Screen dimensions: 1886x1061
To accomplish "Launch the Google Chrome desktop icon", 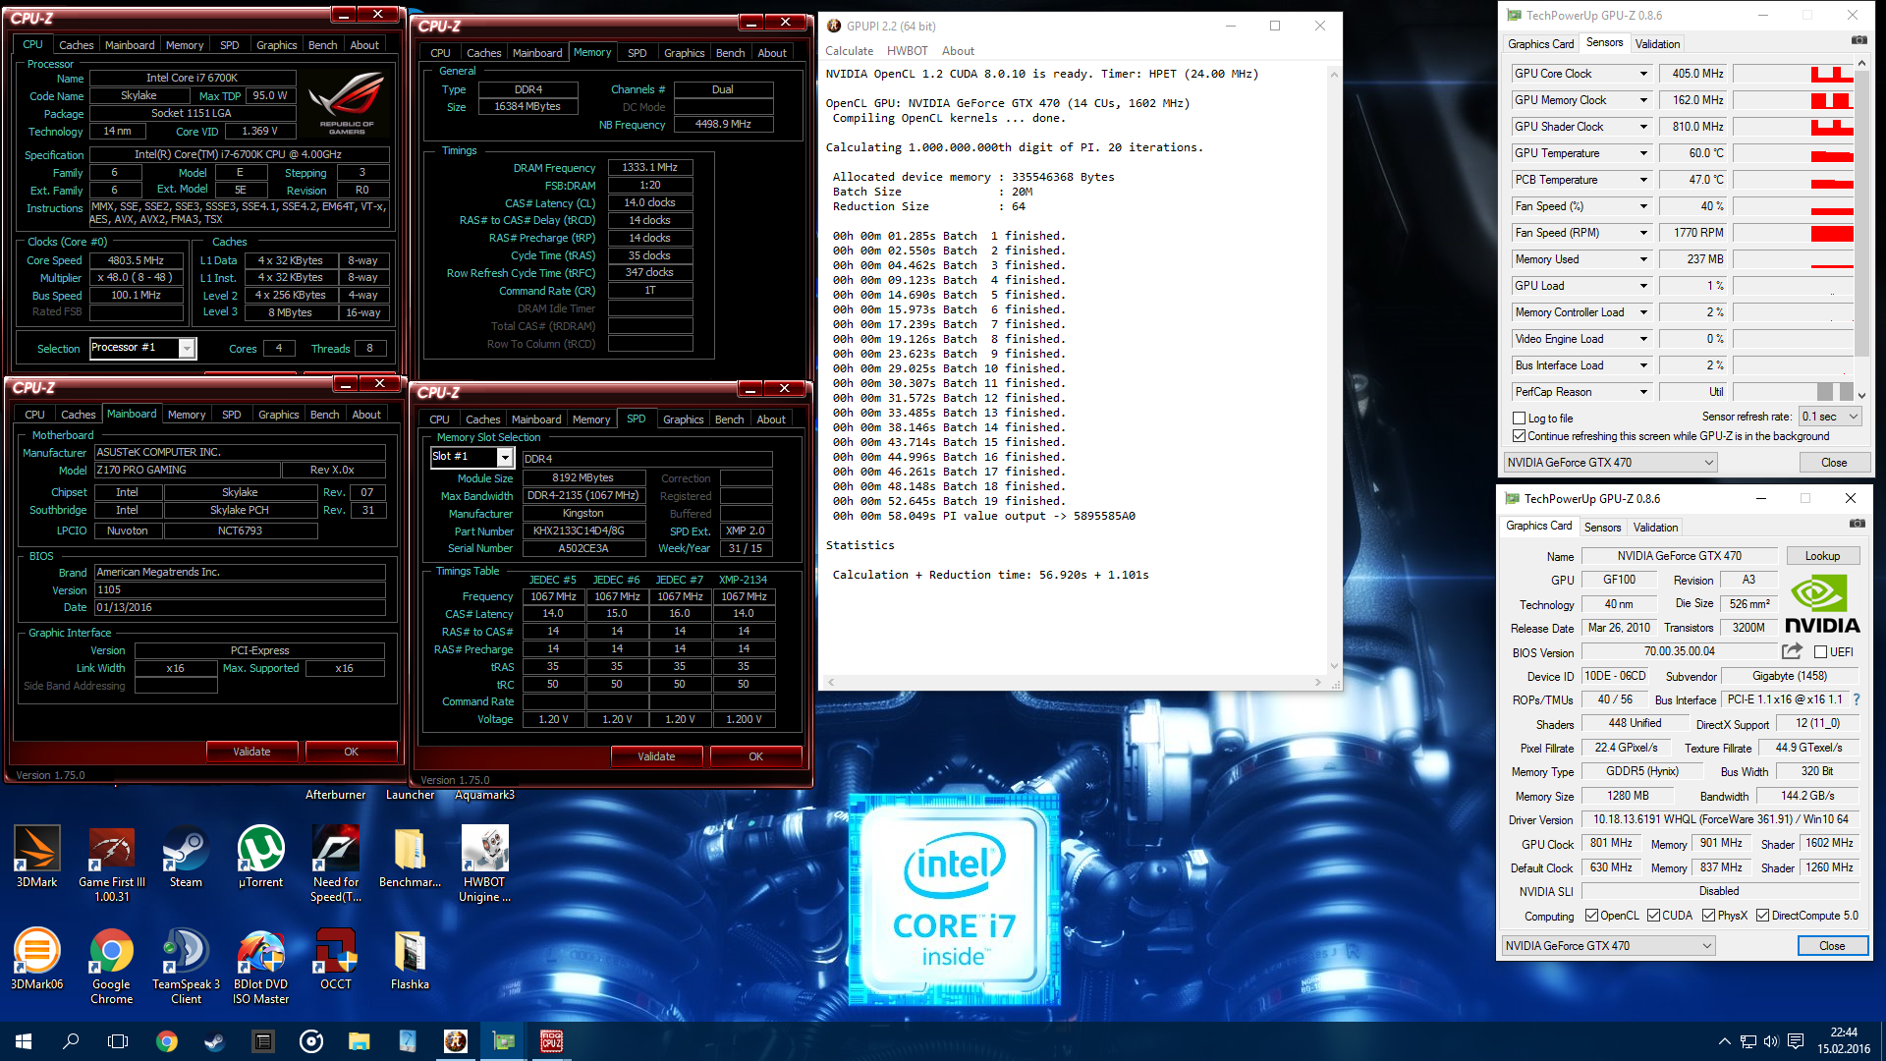I will (x=112, y=966).
